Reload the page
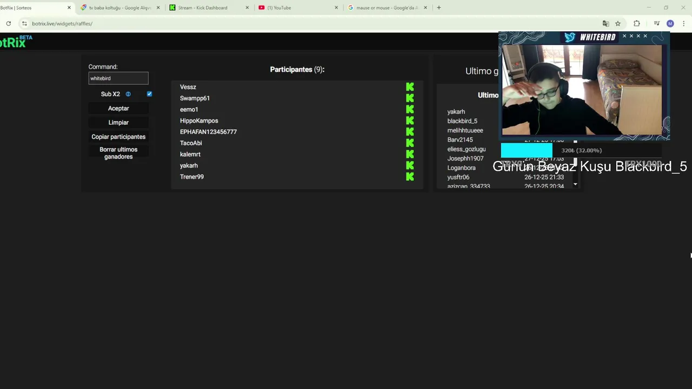The image size is (692, 389). point(8,23)
